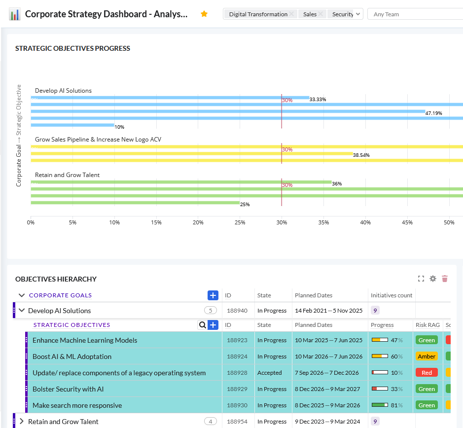Remove the Digital Transformation filter tag
The width and height of the screenshot is (463, 428).
coord(291,14)
